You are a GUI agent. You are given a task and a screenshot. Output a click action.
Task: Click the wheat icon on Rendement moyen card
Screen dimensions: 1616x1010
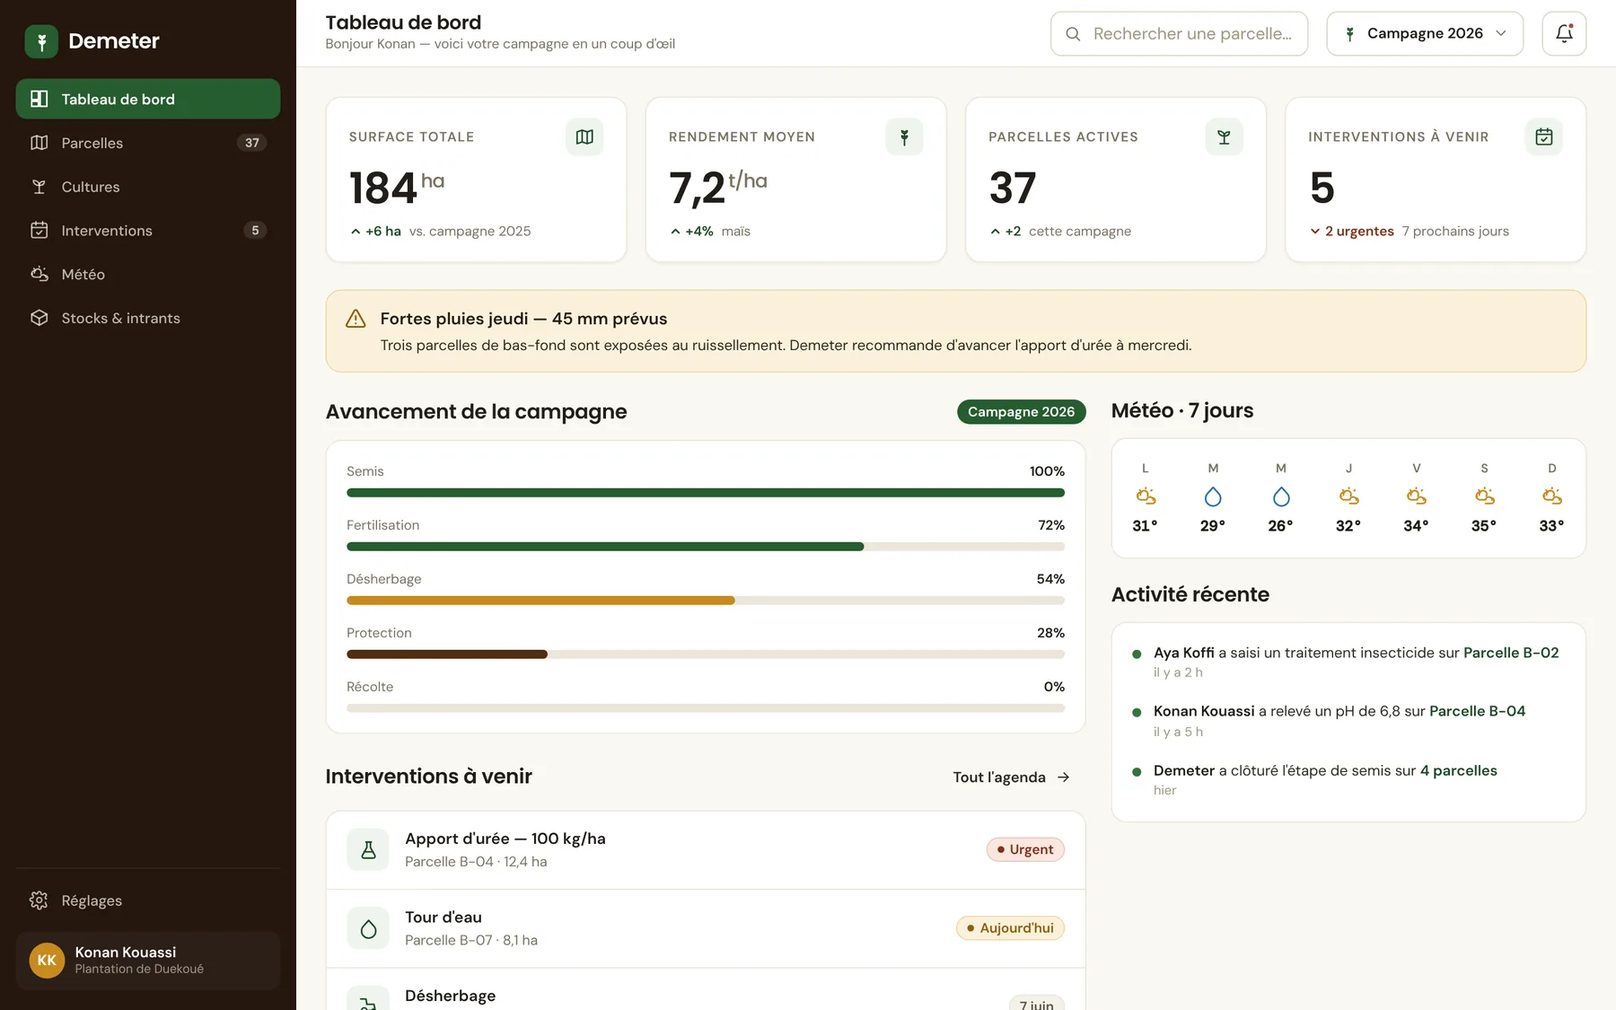[x=904, y=137]
